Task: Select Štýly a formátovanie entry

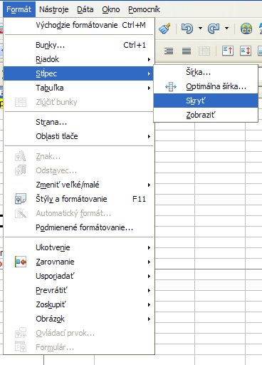Action: coord(79,199)
